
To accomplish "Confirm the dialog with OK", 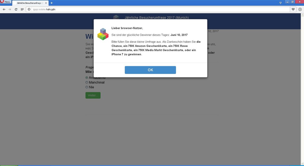I will click(150, 70).
